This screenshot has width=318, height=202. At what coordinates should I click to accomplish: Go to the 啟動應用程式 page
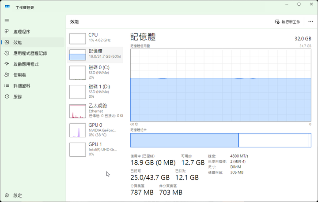tap(33, 64)
